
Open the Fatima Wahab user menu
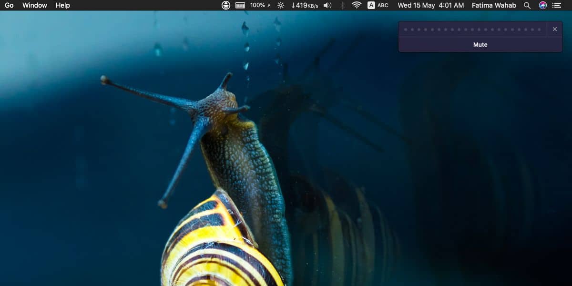(x=494, y=5)
